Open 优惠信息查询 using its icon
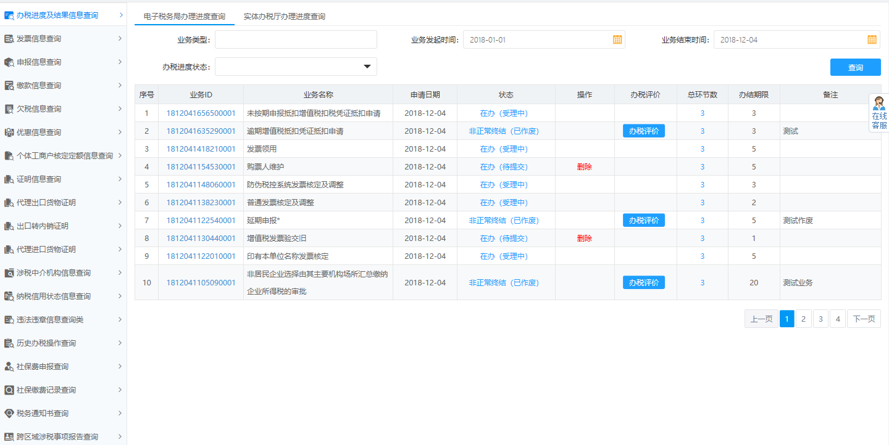Viewport: 889px width, 445px height. pyautogui.click(x=9, y=132)
